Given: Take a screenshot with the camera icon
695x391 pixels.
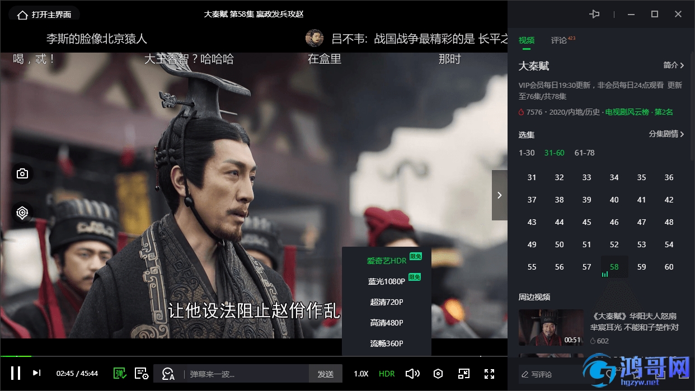Looking at the screenshot, I should pyautogui.click(x=22, y=174).
